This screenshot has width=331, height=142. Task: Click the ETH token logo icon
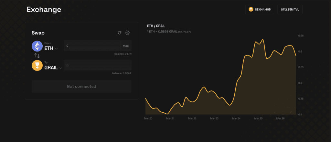(37, 46)
